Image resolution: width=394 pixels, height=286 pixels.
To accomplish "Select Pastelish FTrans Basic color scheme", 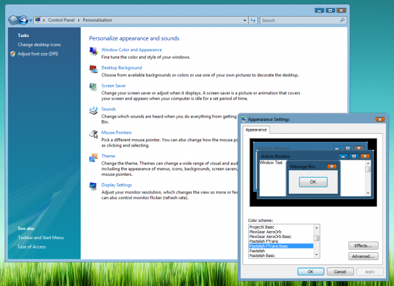I will point(281,246).
